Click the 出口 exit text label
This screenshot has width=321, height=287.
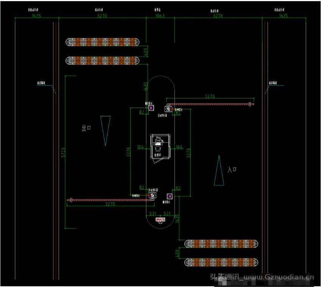pyautogui.click(x=86, y=128)
